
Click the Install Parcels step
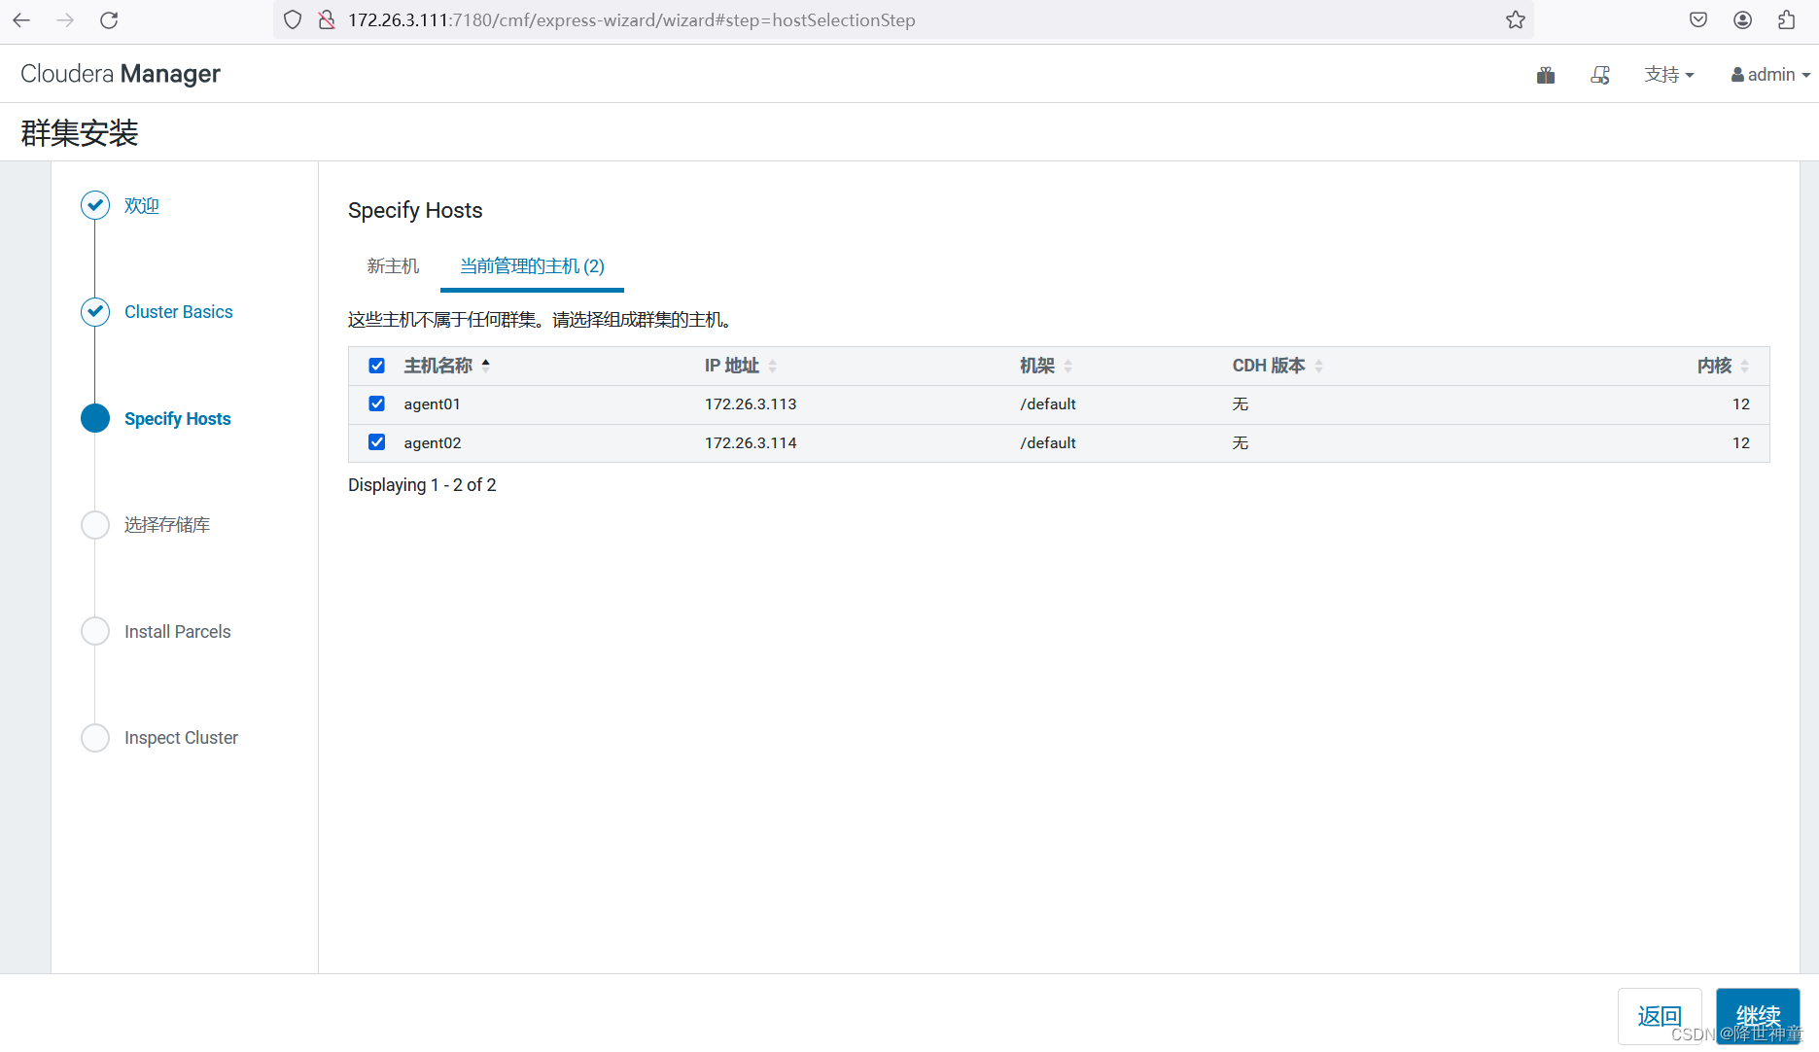point(178,632)
